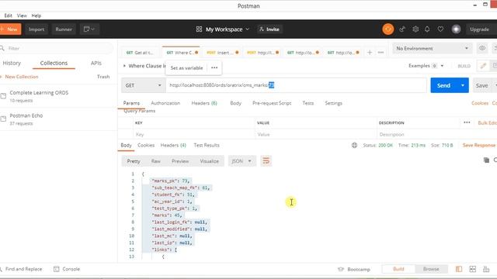497x279 pixels.
Task: Click the three dots beside Set as variable
Action: [x=214, y=67]
